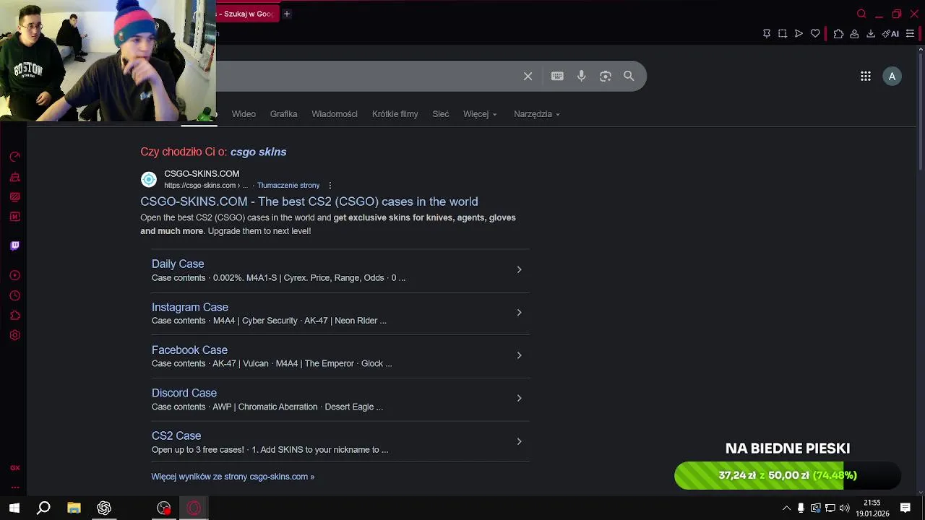Viewport: 925px width, 520px height.
Task: Open history clock icon in sidebar
Action: click(x=14, y=295)
